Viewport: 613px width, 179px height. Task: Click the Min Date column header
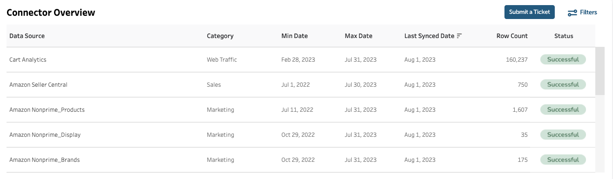(x=294, y=36)
